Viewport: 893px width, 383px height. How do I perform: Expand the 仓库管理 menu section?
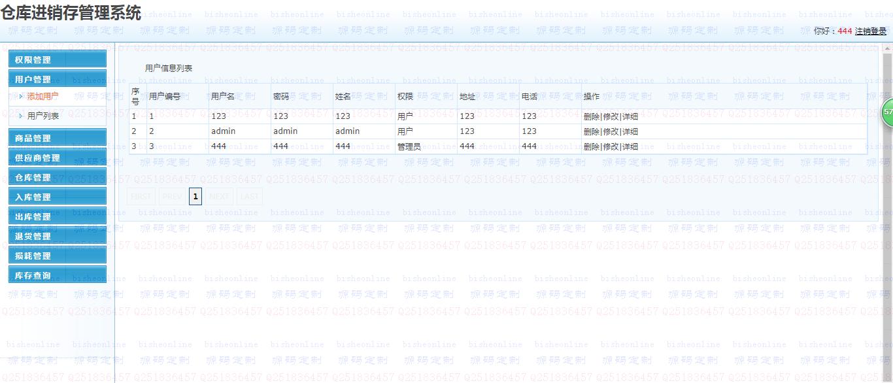coord(57,177)
